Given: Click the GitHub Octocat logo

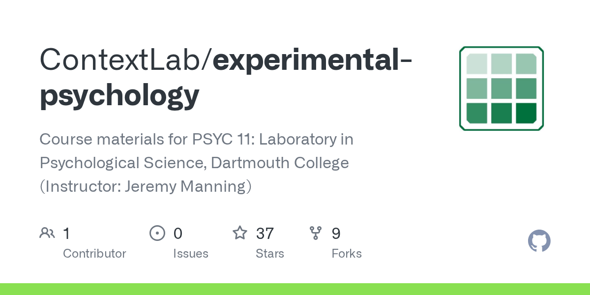Looking at the screenshot, I should pos(539,241).
